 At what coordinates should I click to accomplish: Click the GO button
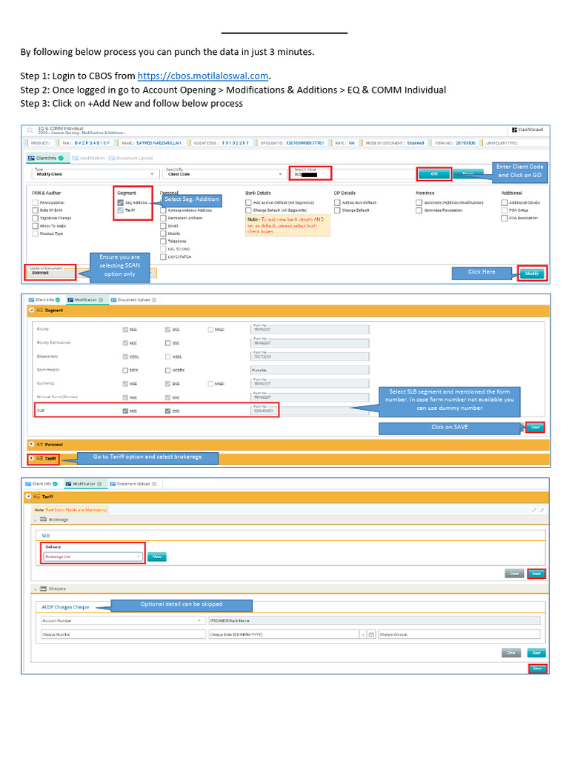434,173
